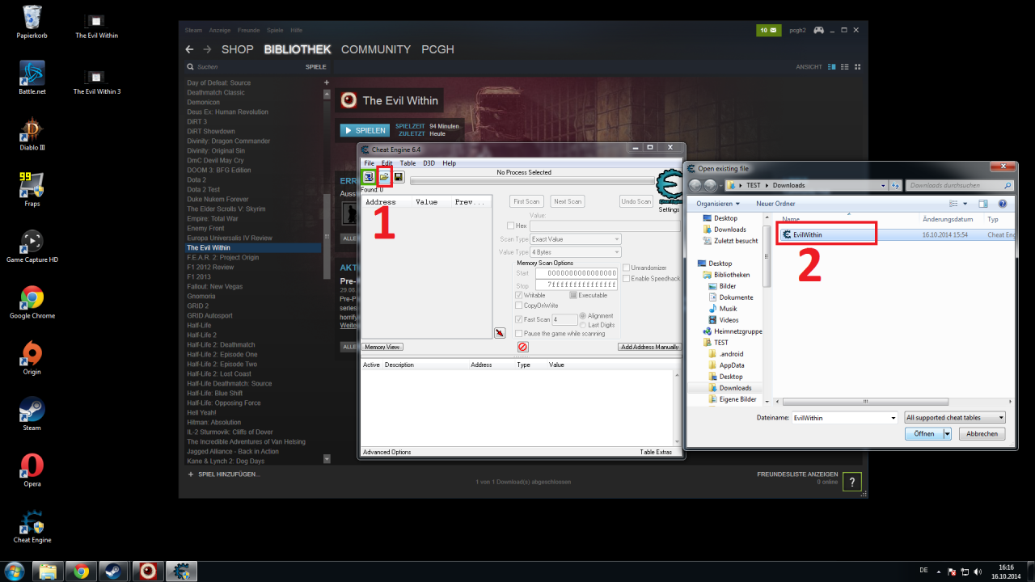Image resolution: width=1035 pixels, height=582 pixels.
Task: Click the Steam forward arrow
Action: 207,49
